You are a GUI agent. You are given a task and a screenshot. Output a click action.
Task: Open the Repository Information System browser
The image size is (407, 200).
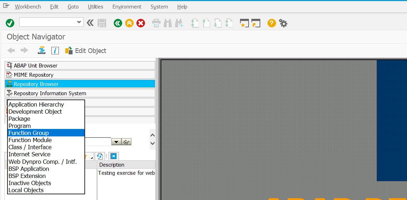(50, 93)
